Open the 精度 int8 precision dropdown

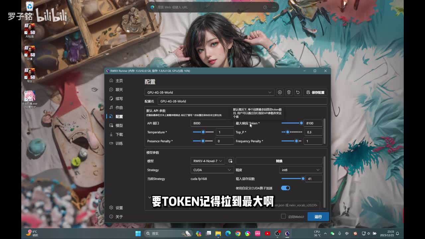[x=300, y=170]
